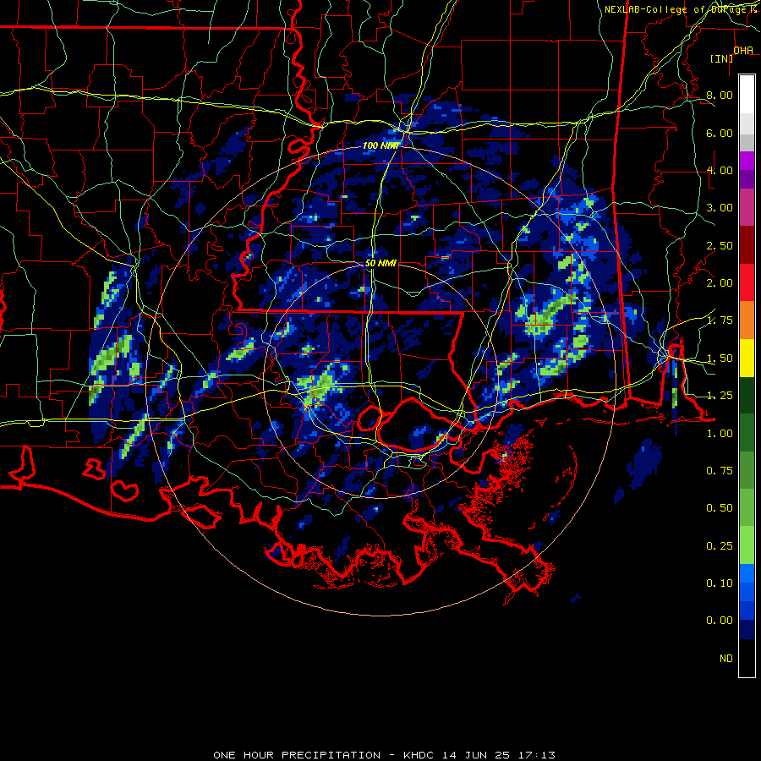Click the NEXLAB-College of DuPage credit text
This screenshot has height=761, width=761.
click(x=676, y=9)
